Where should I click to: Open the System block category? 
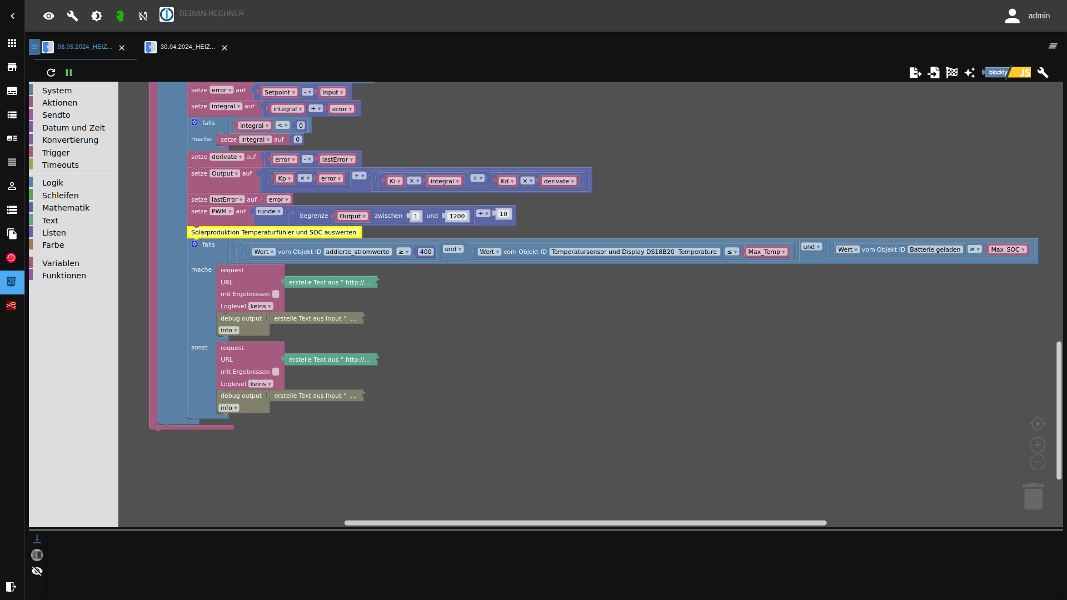pyautogui.click(x=57, y=91)
